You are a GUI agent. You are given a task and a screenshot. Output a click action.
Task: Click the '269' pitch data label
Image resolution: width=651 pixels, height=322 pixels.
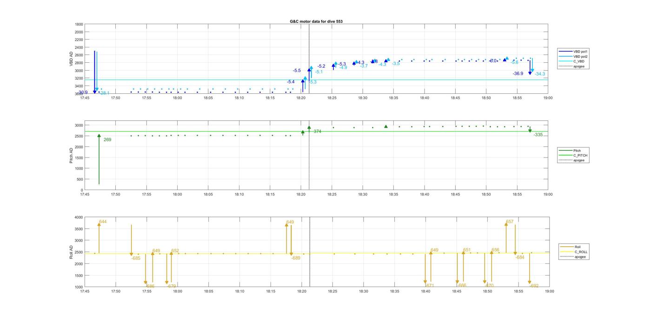(x=107, y=139)
